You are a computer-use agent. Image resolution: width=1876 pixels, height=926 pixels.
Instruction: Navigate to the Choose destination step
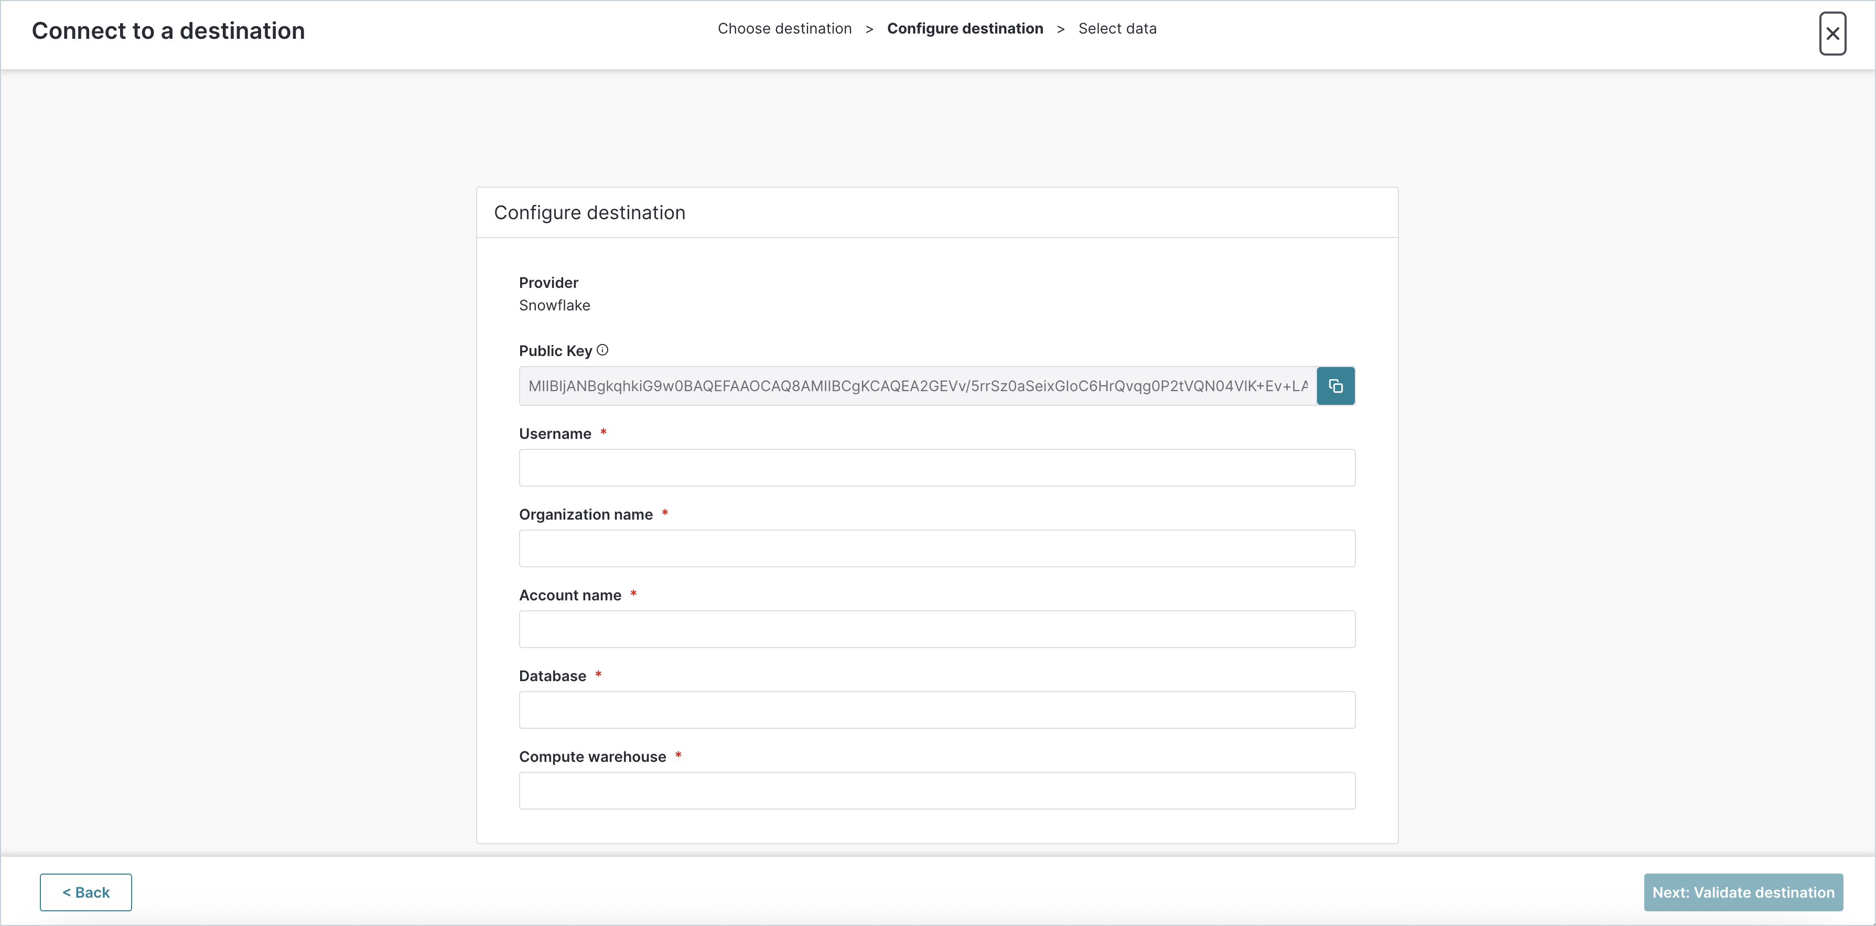tap(784, 28)
